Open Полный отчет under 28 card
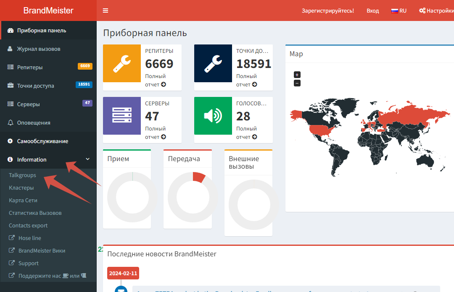The width and height of the screenshot is (454, 292). click(247, 133)
